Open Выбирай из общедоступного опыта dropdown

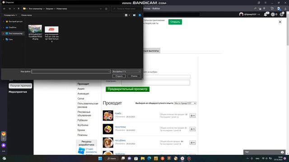click(x=185, y=103)
